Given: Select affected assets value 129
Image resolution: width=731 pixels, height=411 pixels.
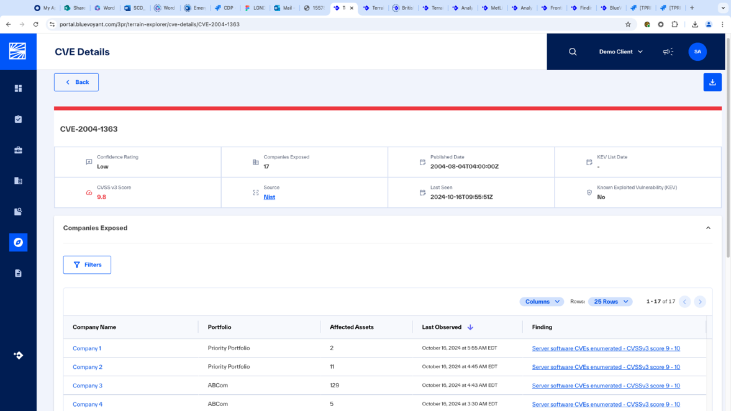Looking at the screenshot, I should (x=334, y=386).
